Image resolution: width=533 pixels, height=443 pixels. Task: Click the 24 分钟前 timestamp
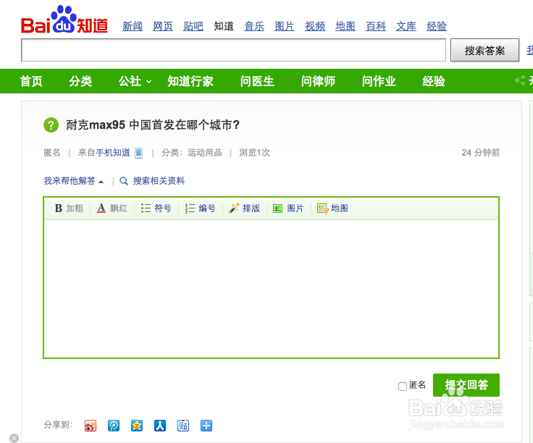pos(481,153)
